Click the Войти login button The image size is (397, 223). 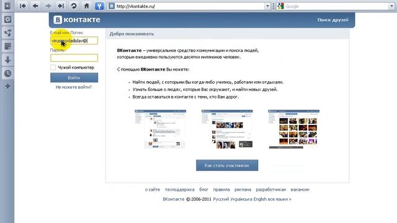coord(74,77)
